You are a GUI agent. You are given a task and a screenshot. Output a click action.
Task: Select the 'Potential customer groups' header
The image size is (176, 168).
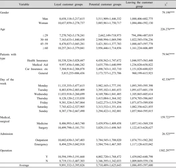pos(105,5)
